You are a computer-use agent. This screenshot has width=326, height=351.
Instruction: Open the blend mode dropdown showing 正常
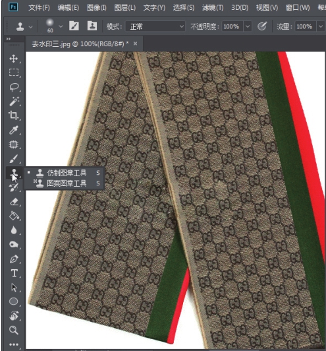tap(155, 26)
